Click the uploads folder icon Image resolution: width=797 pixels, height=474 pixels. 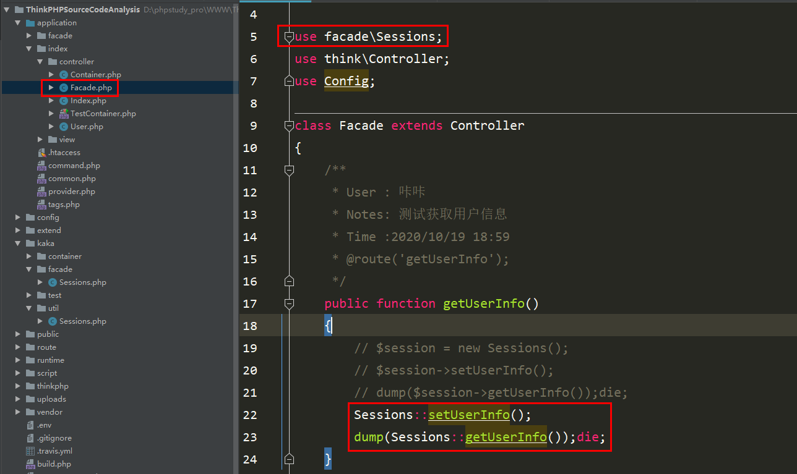click(x=30, y=399)
